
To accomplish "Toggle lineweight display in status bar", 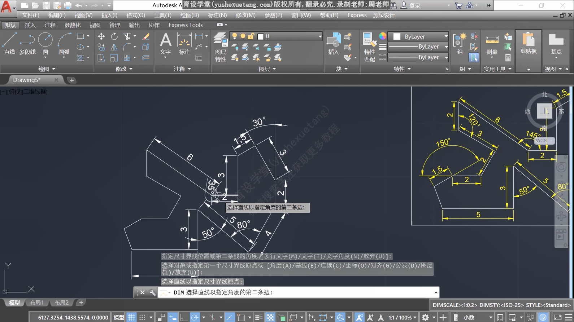I will [259, 317].
